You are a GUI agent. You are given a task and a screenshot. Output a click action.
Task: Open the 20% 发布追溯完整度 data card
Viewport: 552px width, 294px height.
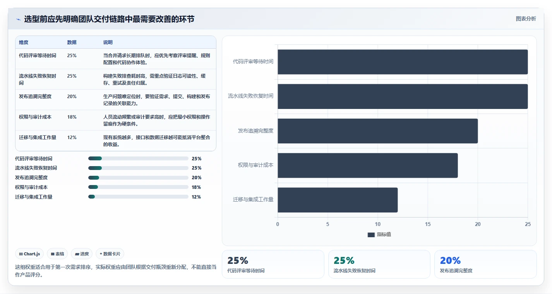[485, 264]
